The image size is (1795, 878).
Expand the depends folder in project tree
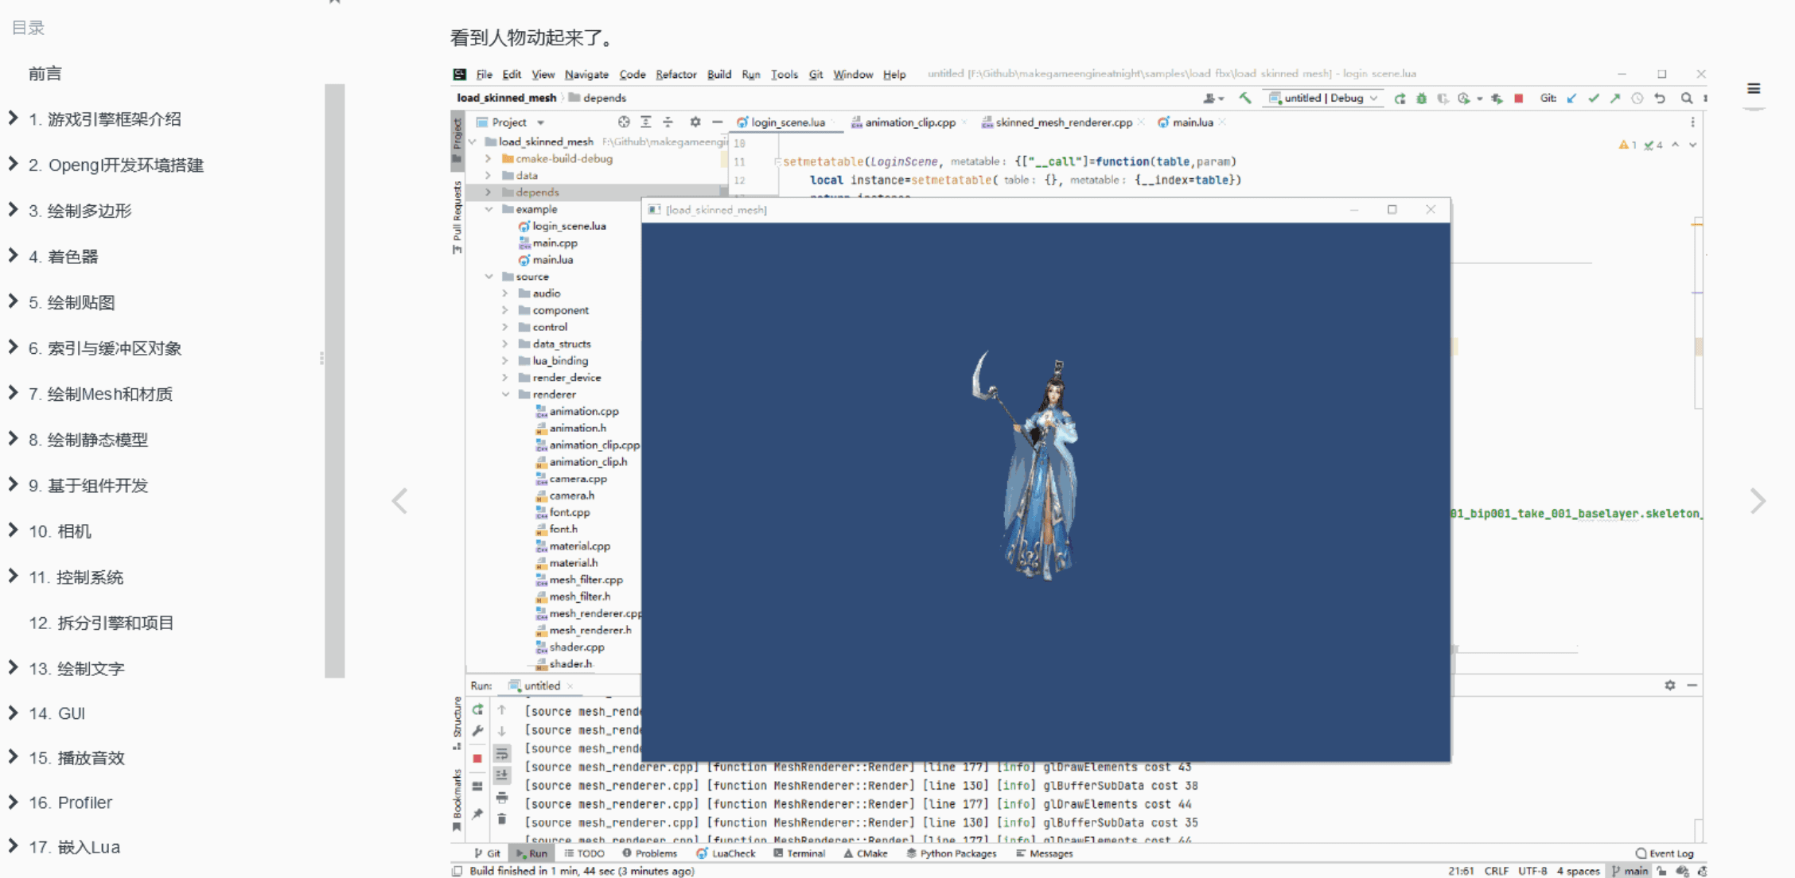(489, 192)
